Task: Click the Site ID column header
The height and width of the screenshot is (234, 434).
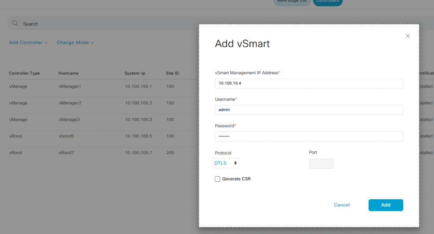Action: (x=172, y=73)
